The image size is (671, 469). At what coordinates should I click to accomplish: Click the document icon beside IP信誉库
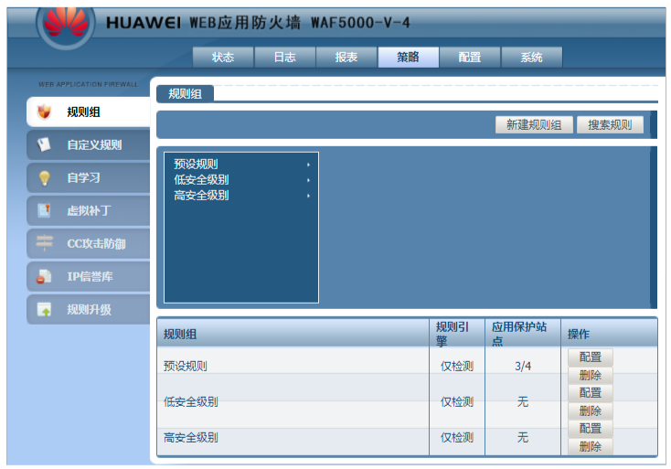point(44,276)
